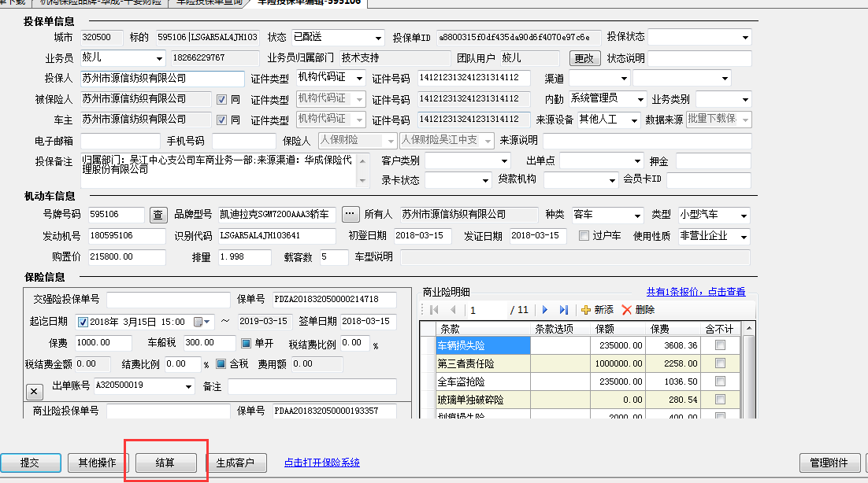Open the 使用性质 dropdown
Viewport: 868px width, 483px height.
(x=744, y=236)
